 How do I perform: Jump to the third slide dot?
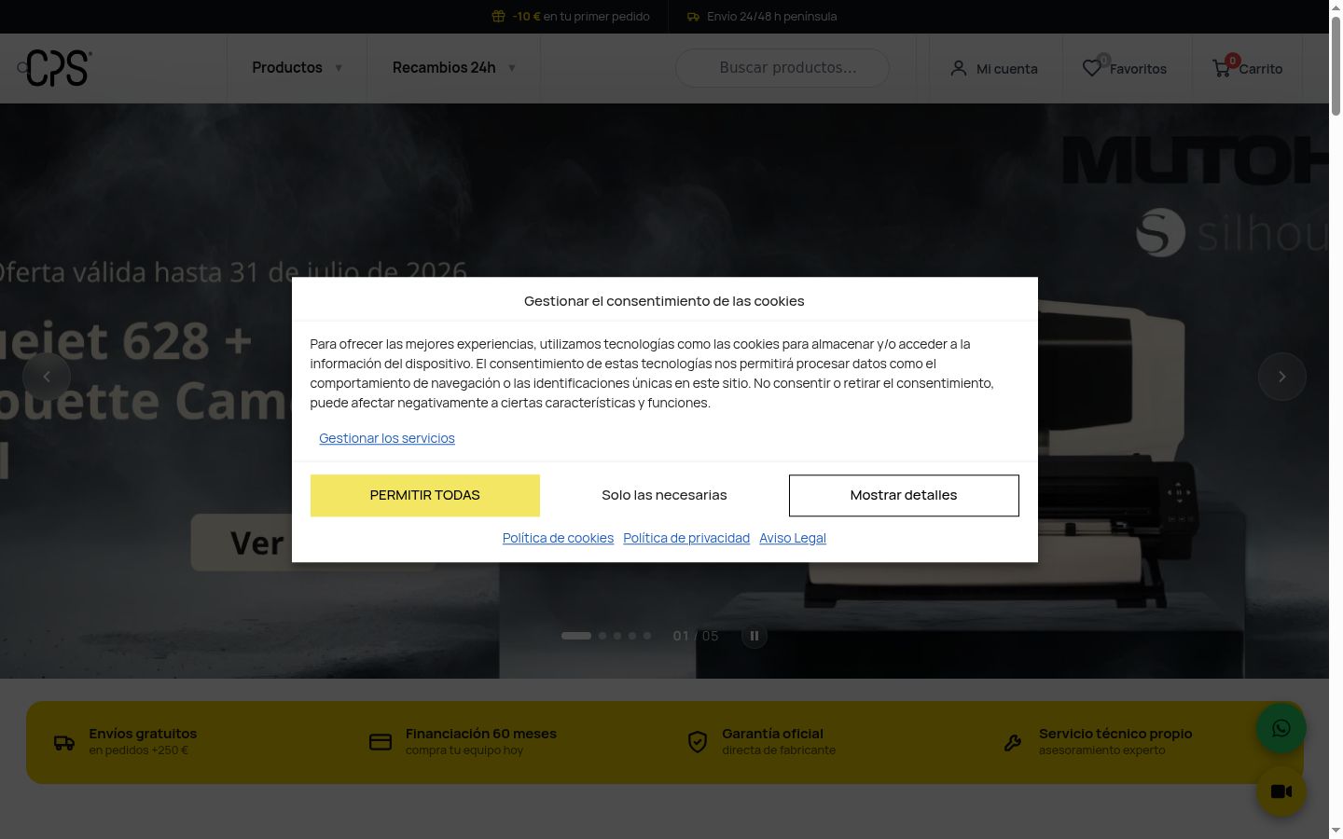[x=617, y=636]
